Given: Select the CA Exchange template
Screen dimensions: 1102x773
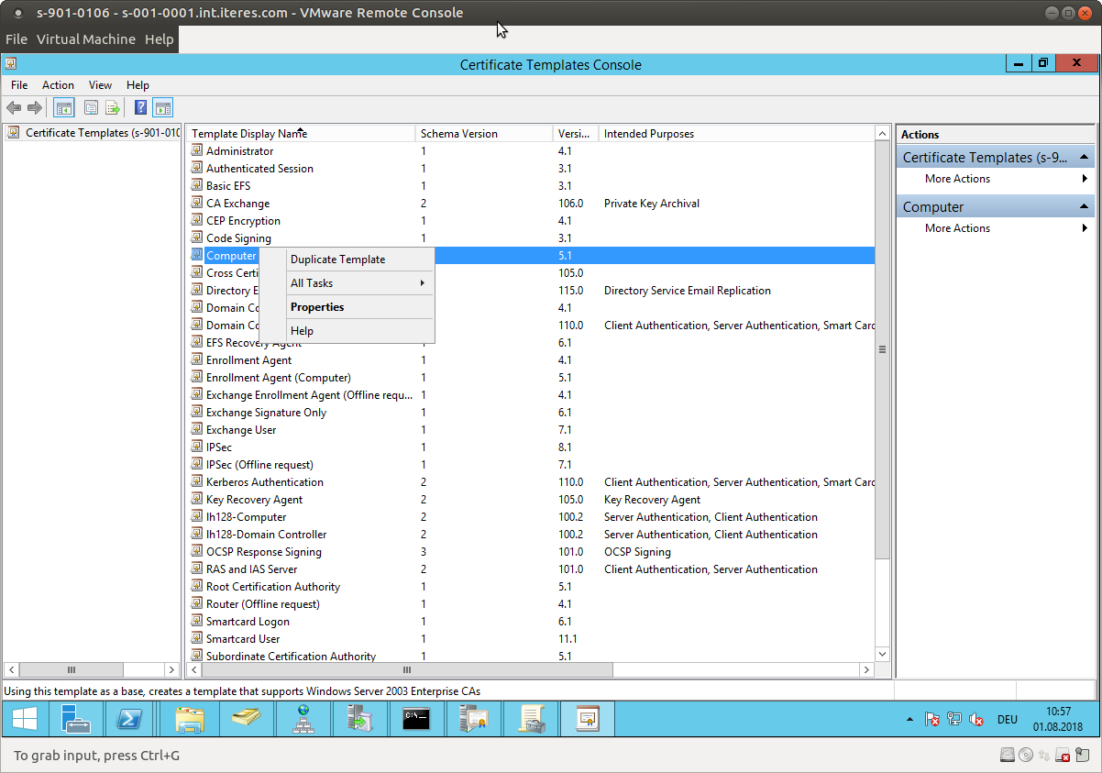Looking at the screenshot, I should click(x=237, y=204).
